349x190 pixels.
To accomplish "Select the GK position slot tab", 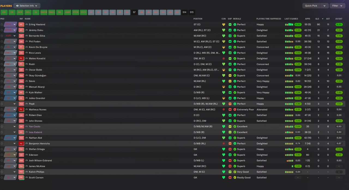I will [4, 12].
